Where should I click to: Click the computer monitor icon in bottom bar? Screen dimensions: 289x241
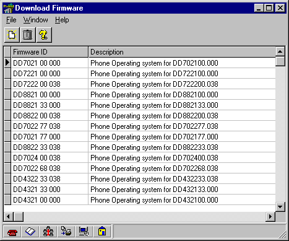[x=84, y=232]
